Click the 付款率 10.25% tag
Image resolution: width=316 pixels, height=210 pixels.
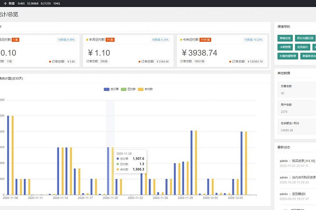coord(253,40)
